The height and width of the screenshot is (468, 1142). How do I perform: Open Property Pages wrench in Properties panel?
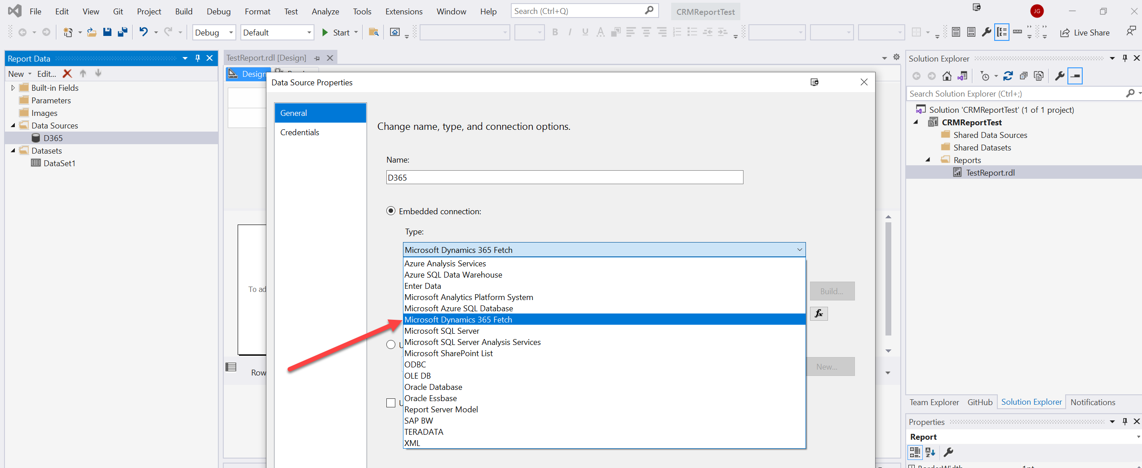[948, 452]
